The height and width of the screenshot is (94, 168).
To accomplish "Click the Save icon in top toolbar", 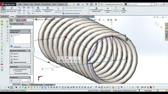I will pos(78,4).
